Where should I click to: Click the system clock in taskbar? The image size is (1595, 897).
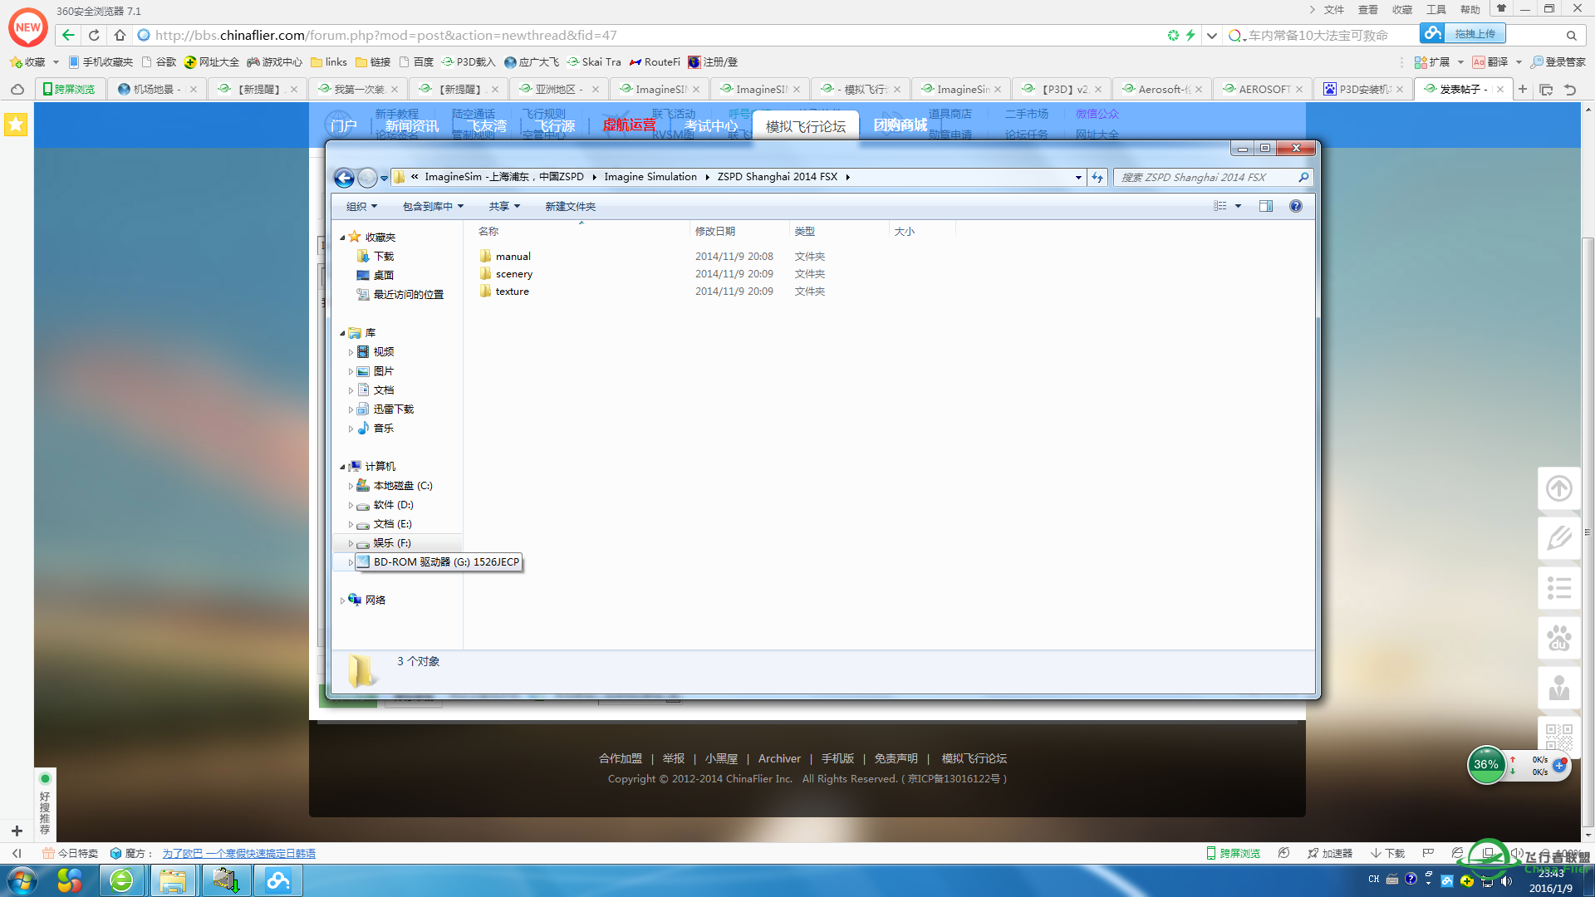tap(1550, 880)
